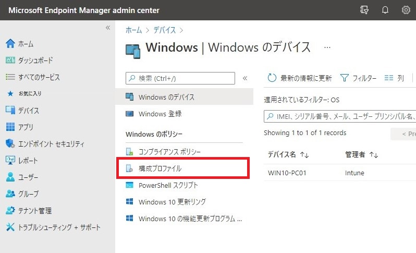This screenshot has width=416, height=253.
Task: Go to ホーム in the sidebar
Action: tap(26, 44)
